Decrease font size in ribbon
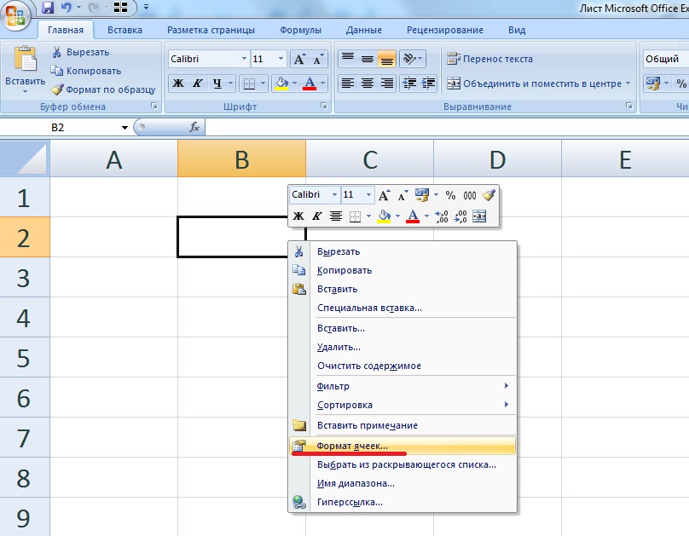Viewport: 689px width, 536px height. [318, 60]
